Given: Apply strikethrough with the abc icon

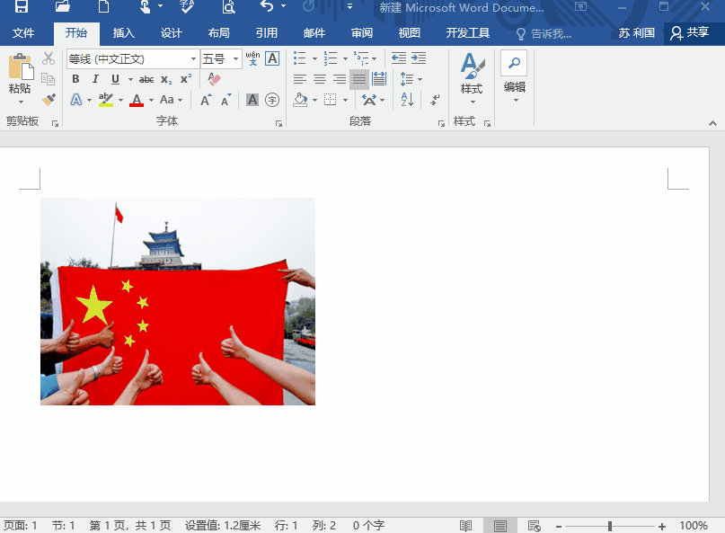Looking at the screenshot, I should 146,79.
